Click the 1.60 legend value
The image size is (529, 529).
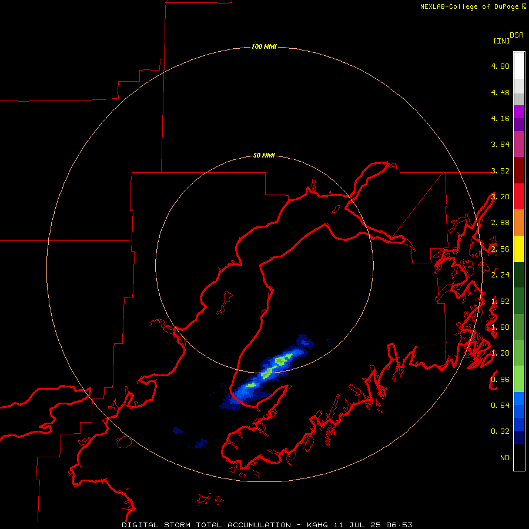point(500,327)
